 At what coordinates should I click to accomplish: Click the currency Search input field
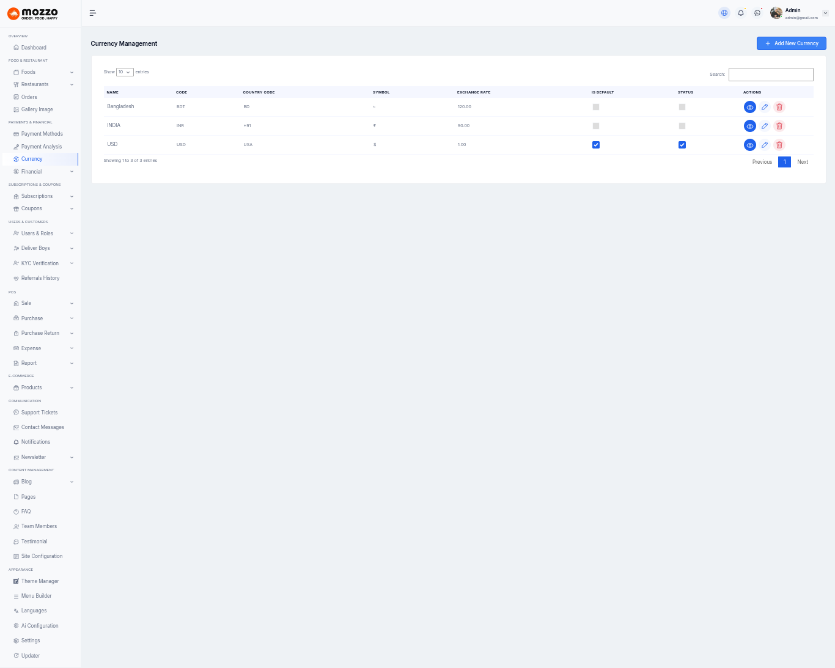(770, 75)
